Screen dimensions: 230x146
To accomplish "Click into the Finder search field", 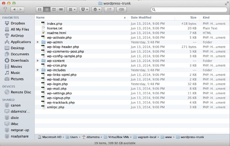I will click(189, 9).
